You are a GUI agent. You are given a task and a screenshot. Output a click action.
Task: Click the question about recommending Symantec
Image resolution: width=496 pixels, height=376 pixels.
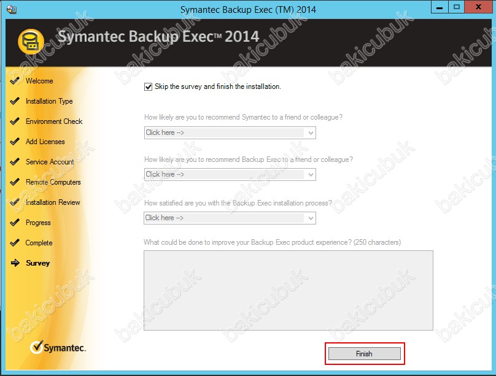[x=243, y=117]
